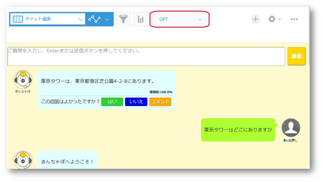This screenshot has height=182, width=323.
Task: Click the plus icon to add a record
Action: coord(255,19)
